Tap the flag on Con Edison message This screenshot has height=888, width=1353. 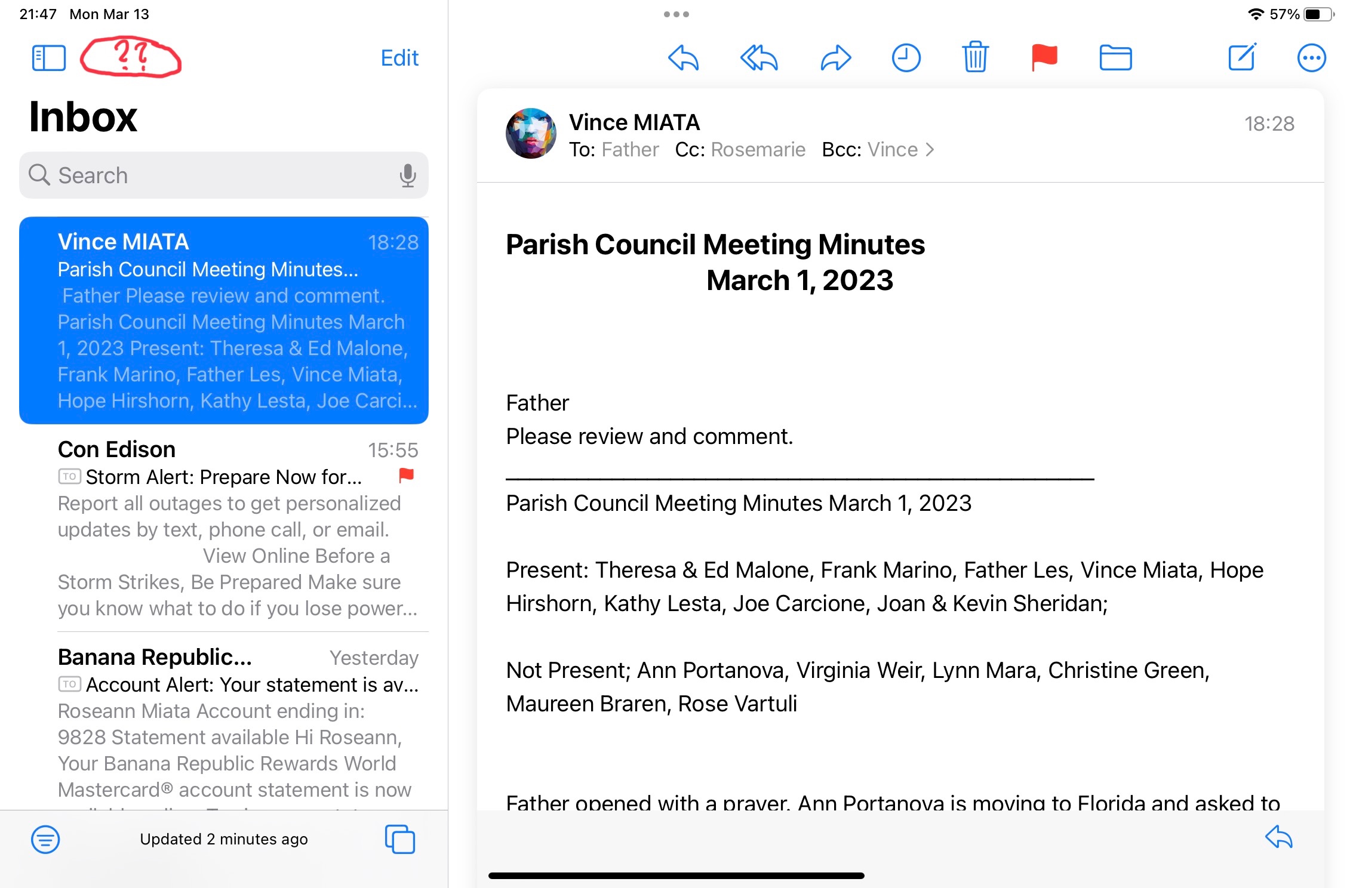click(406, 476)
